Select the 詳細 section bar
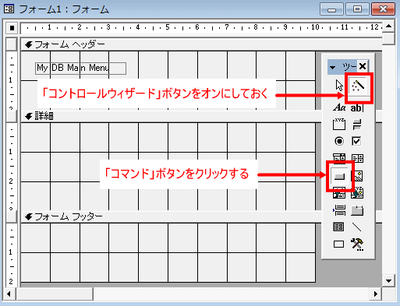Viewport: 400px width, 306px height. [171, 116]
